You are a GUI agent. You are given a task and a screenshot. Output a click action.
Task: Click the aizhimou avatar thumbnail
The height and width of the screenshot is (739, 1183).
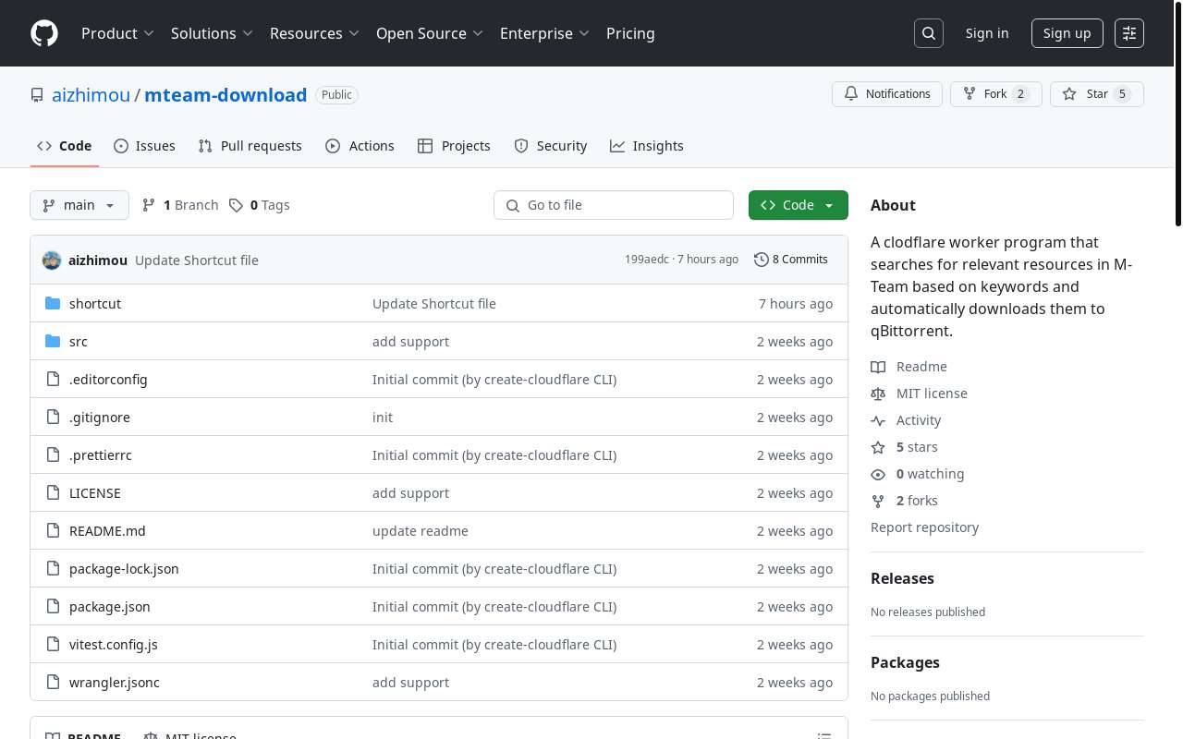[x=52, y=260]
